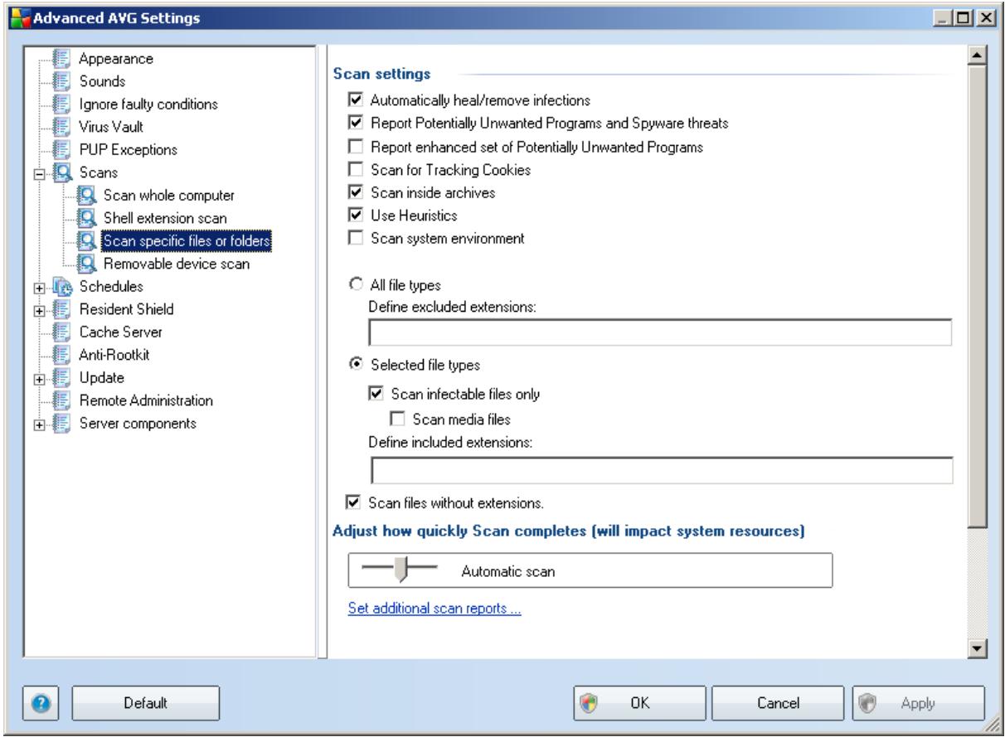Click the Ignore faulty conditions icon
This screenshot has width=1005, height=737.
click(60, 104)
